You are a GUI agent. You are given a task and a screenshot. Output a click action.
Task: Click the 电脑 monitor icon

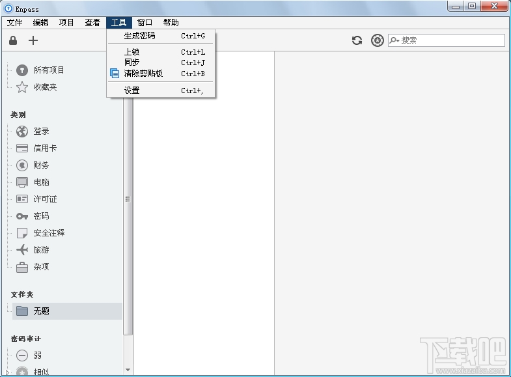pyautogui.click(x=22, y=182)
